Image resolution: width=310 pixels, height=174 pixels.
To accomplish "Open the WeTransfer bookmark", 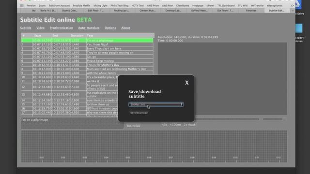I will pos(257,5).
